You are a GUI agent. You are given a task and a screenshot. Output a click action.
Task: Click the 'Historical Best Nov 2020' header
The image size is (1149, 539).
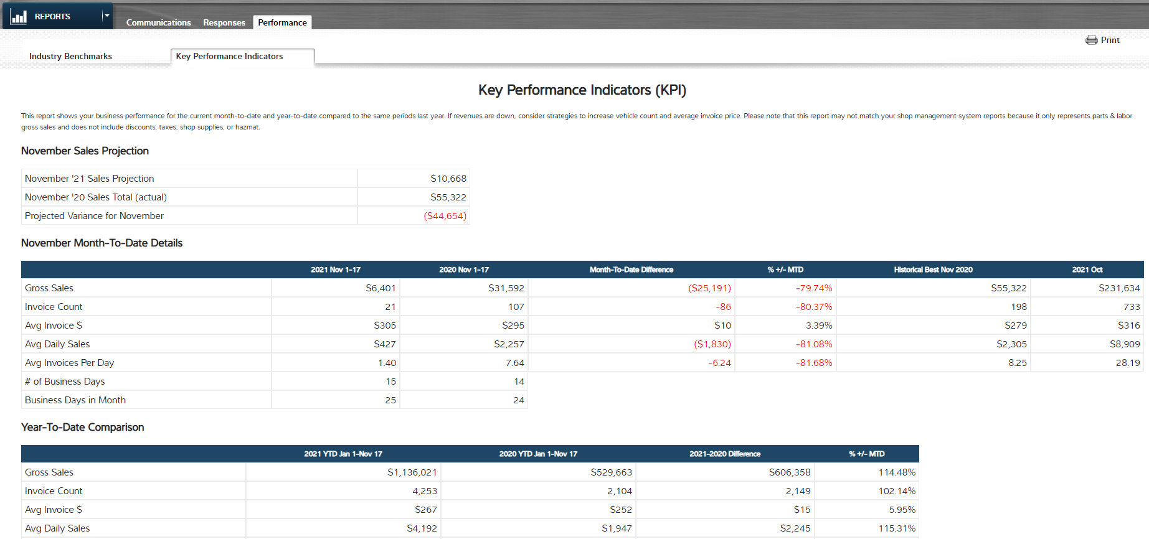tap(933, 269)
